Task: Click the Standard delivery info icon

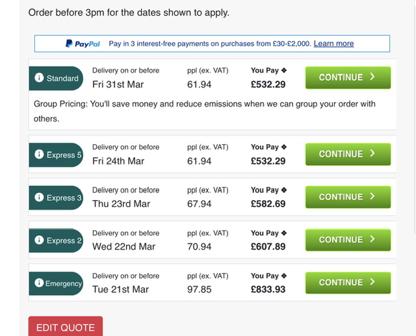Action: (x=40, y=79)
